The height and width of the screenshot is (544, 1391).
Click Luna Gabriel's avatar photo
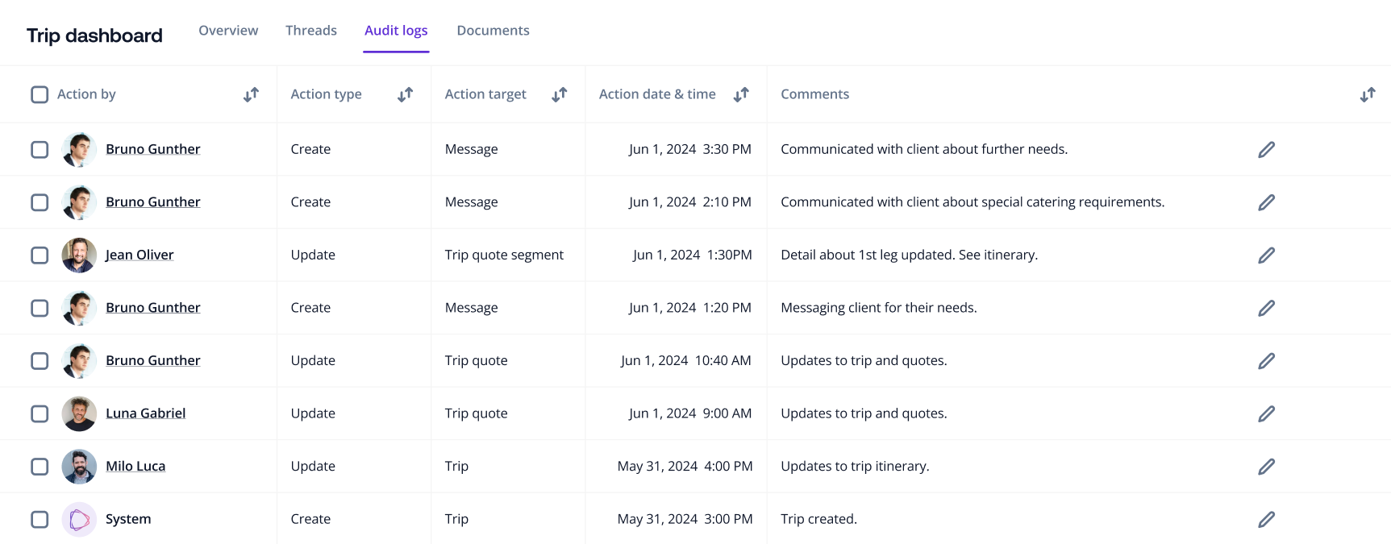tap(79, 413)
